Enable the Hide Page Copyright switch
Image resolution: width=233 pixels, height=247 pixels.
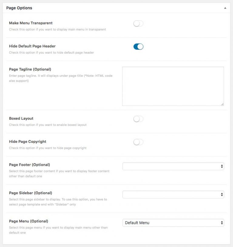point(138,141)
